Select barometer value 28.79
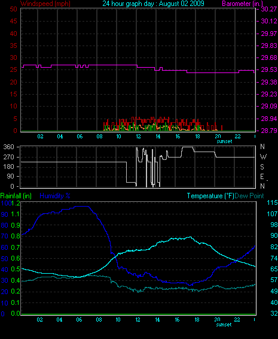 [x=269, y=131]
